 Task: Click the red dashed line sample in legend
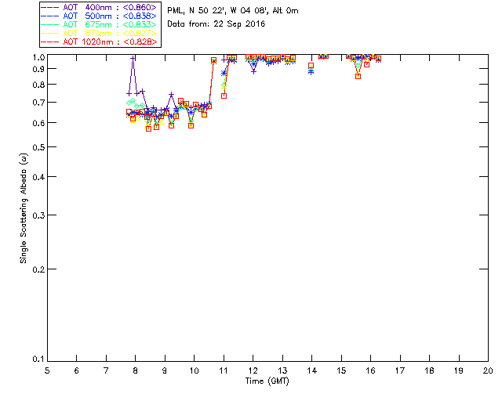[50, 42]
